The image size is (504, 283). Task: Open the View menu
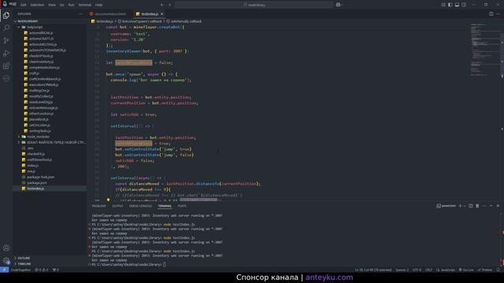point(52,5)
